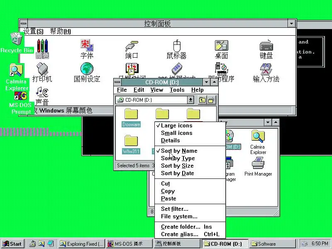Open the 打印机 (Printers) icon

[x=42, y=72]
